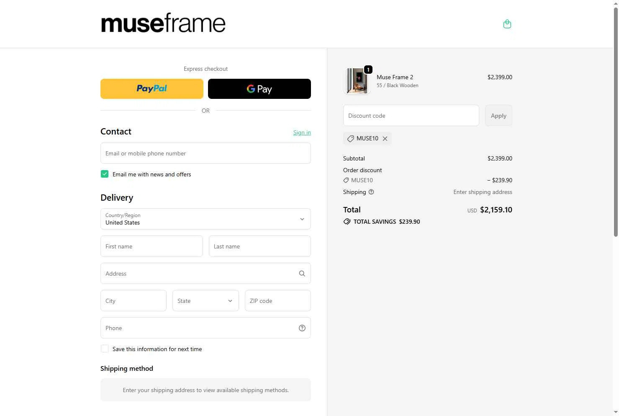
Task: Open the phone field help icon
Action: tap(302, 328)
